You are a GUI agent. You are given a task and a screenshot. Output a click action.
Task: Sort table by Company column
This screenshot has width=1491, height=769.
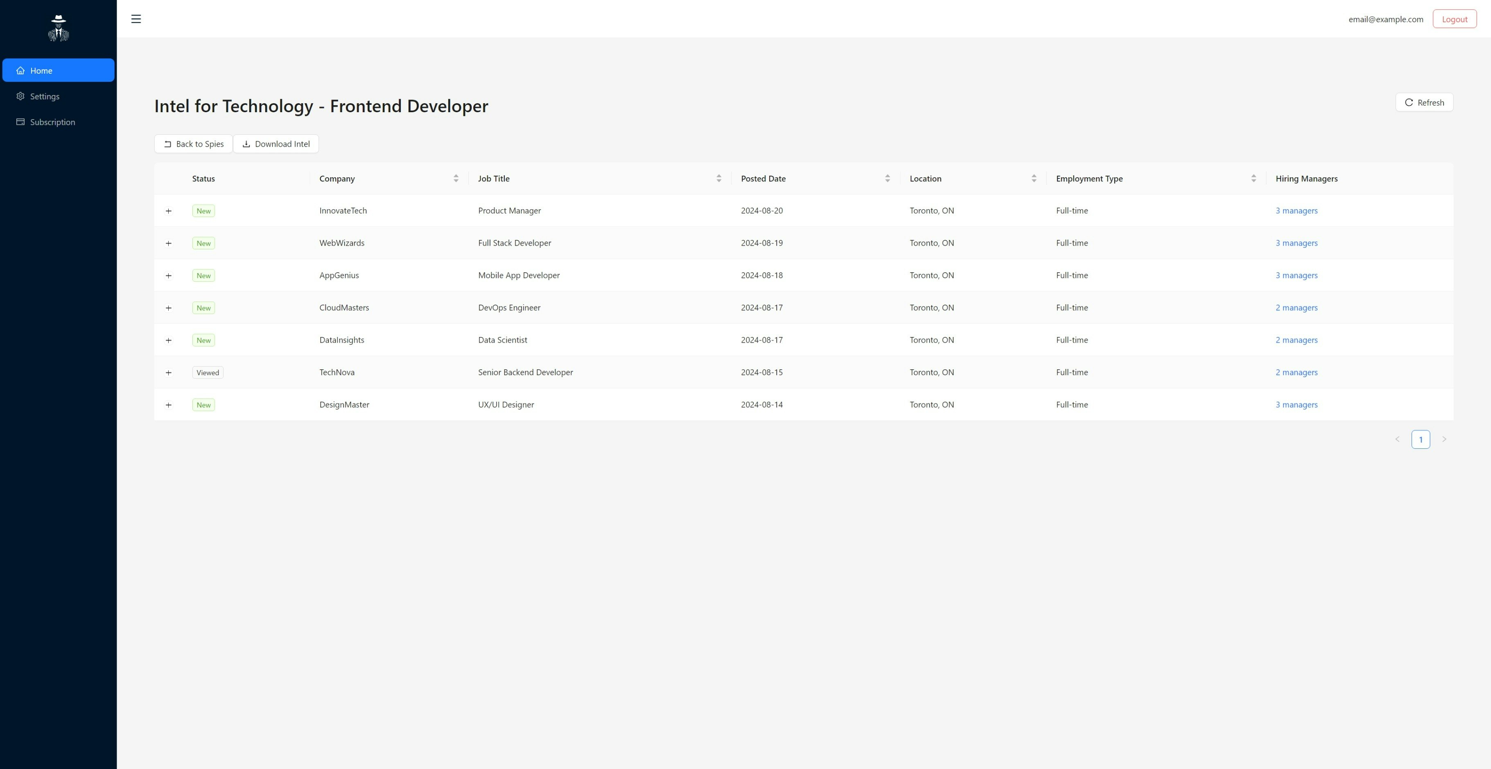[x=389, y=179]
